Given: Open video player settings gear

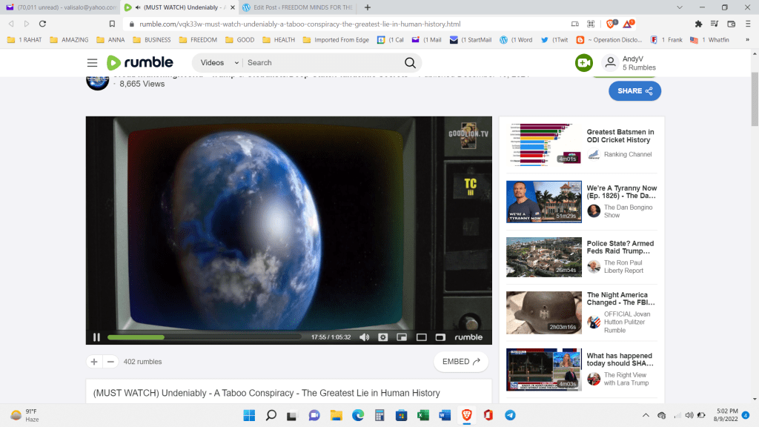Looking at the screenshot, I should tap(383, 337).
